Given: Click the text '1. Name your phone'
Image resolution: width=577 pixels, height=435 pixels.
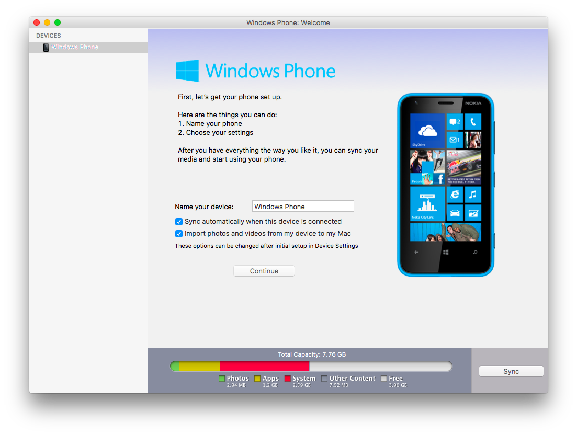Looking at the screenshot, I should click(x=210, y=123).
